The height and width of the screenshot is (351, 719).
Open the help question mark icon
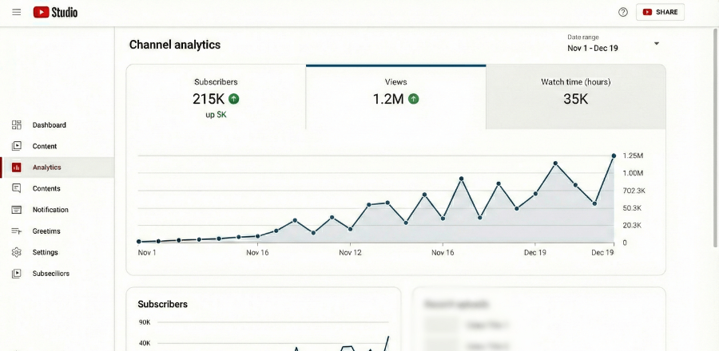(x=623, y=12)
